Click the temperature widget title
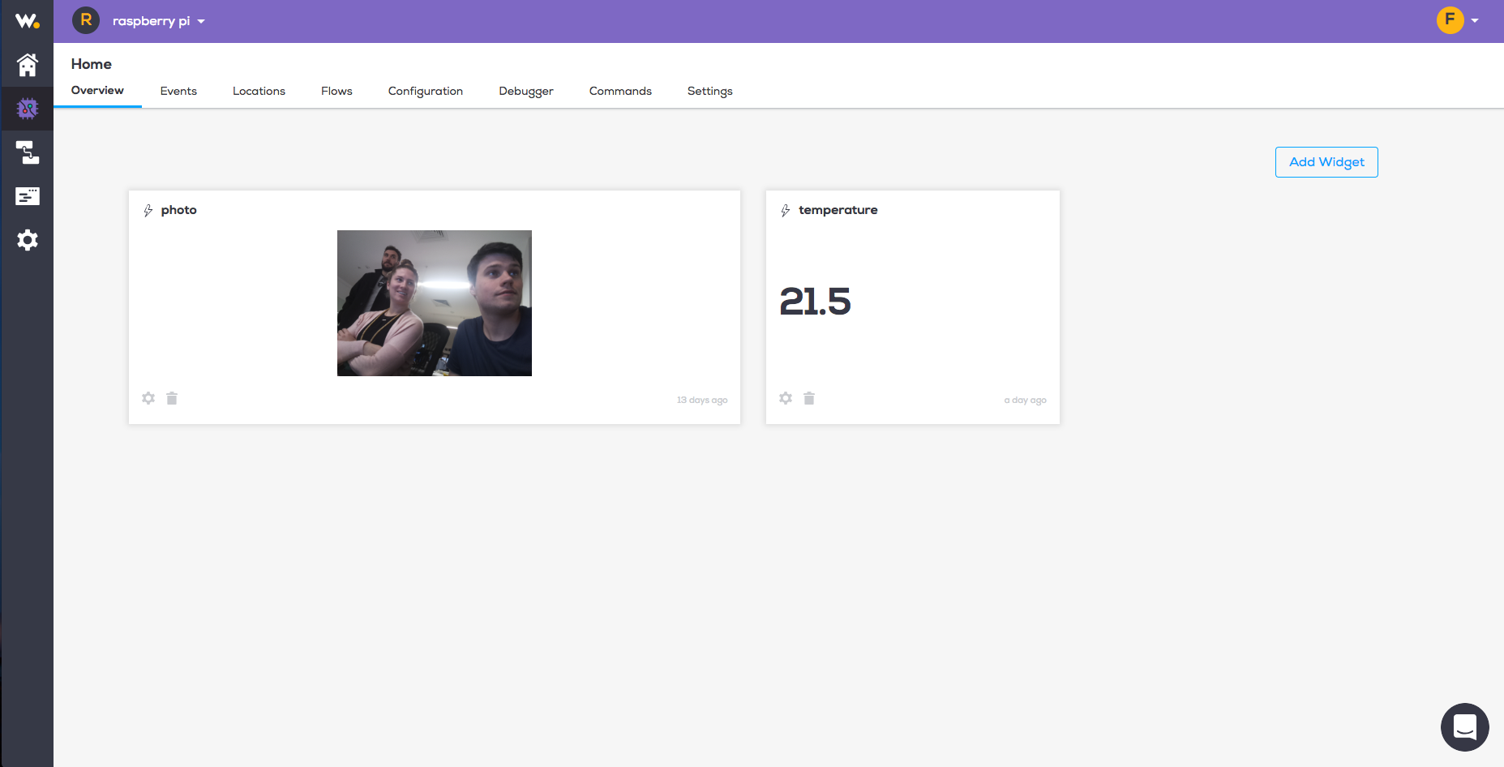The width and height of the screenshot is (1504, 767). 838,210
